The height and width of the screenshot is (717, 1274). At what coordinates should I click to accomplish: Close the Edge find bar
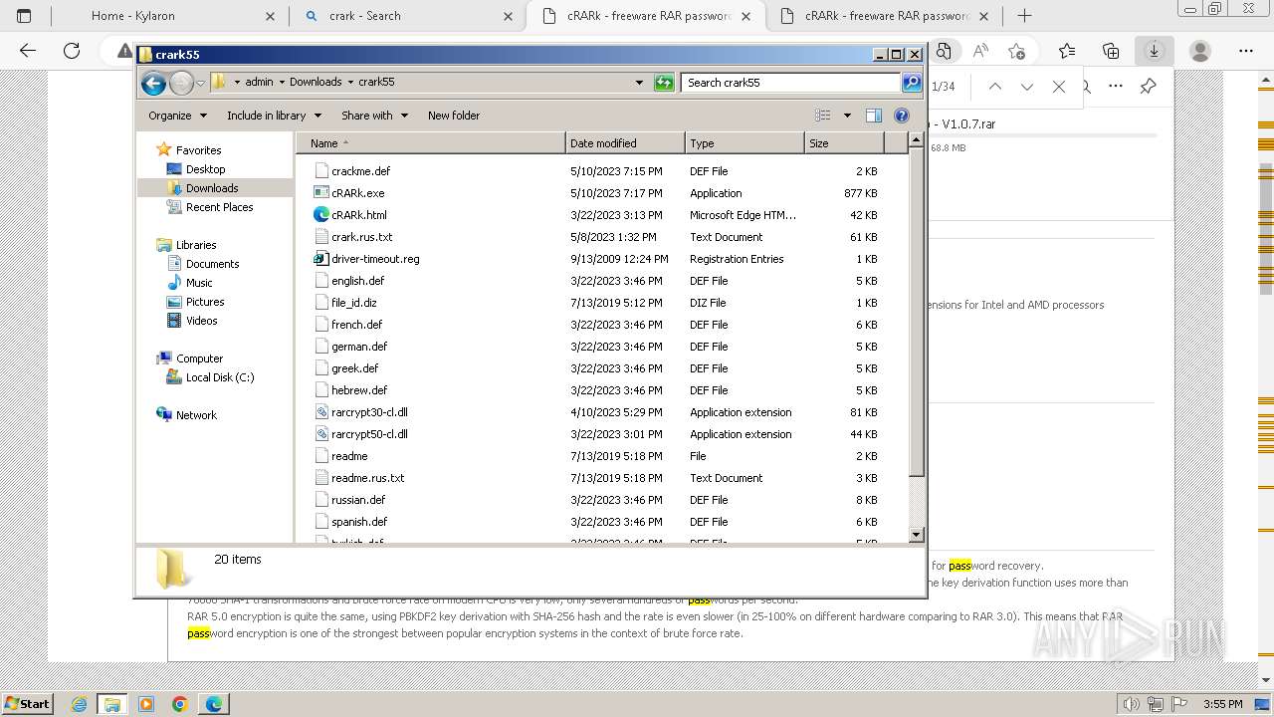click(1059, 87)
